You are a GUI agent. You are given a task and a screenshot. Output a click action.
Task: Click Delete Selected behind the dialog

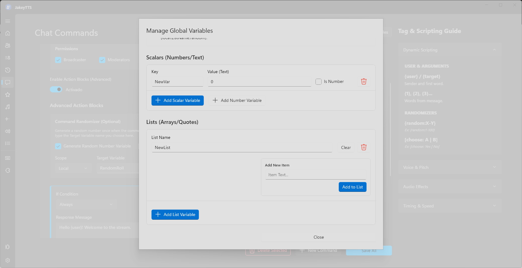click(x=268, y=251)
